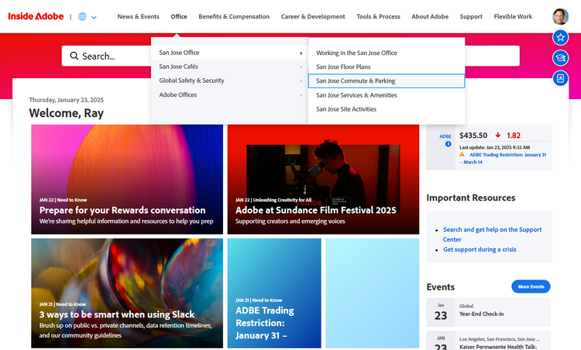Open the graduation cap learning icon
The height and width of the screenshot is (350, 581).
[560, 58]
